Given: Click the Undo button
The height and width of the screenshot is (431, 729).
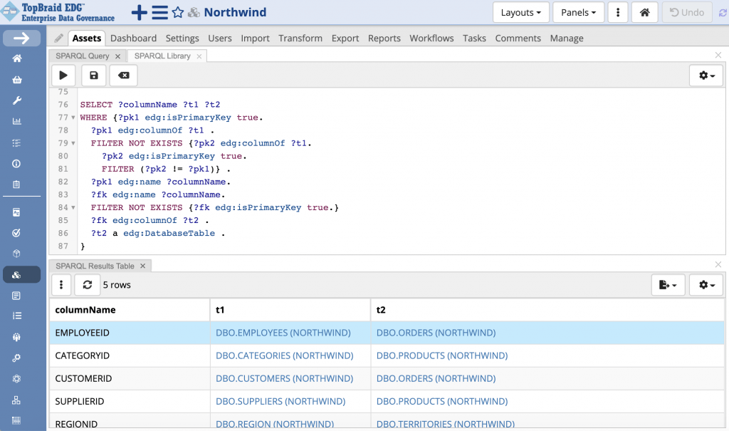Looking at the screenshot, I should 687,13.
